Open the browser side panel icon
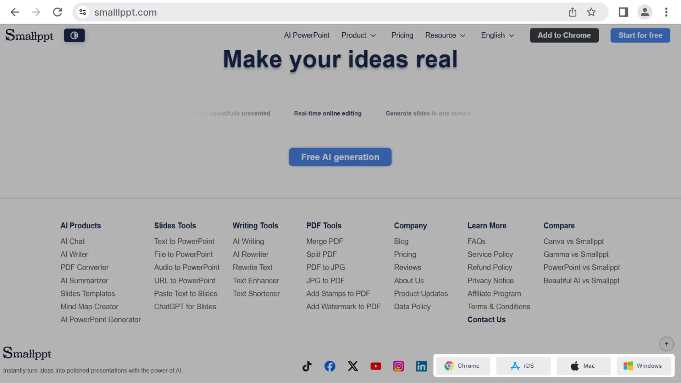 (x=623, y=12)
